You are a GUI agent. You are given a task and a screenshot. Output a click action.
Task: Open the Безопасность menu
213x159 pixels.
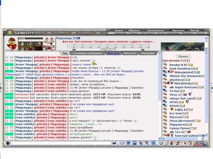[x=155, y=30]
